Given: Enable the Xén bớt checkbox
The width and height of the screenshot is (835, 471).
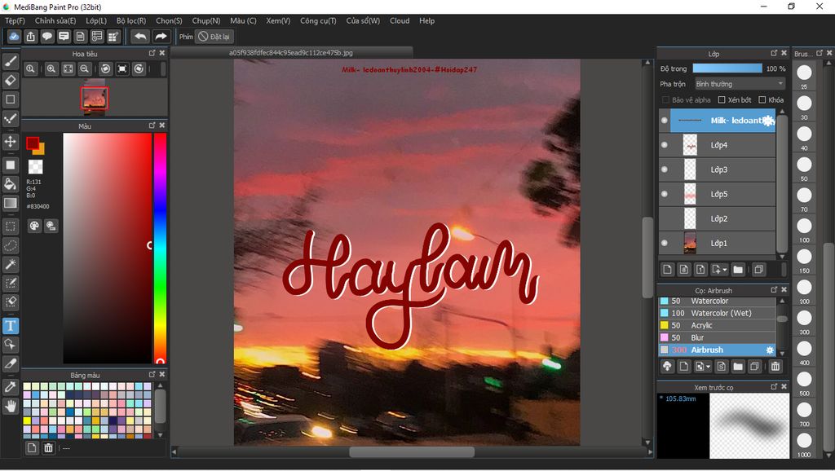Looking at the screenshot, I should (x=722, y=99).
